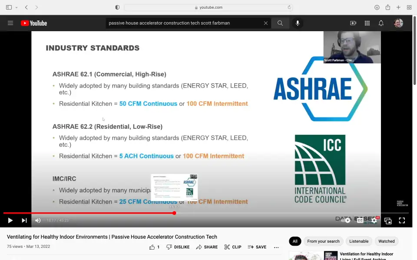The height and width of the screenshot is (260, 417).
Task: Select the Listenable filter chip
Action: (359, 241)
